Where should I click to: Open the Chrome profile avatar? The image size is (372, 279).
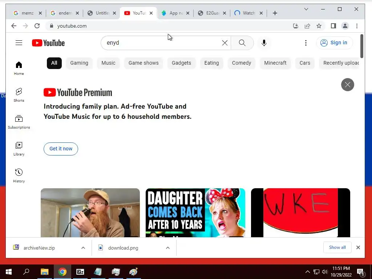click(x=345, y=26)
